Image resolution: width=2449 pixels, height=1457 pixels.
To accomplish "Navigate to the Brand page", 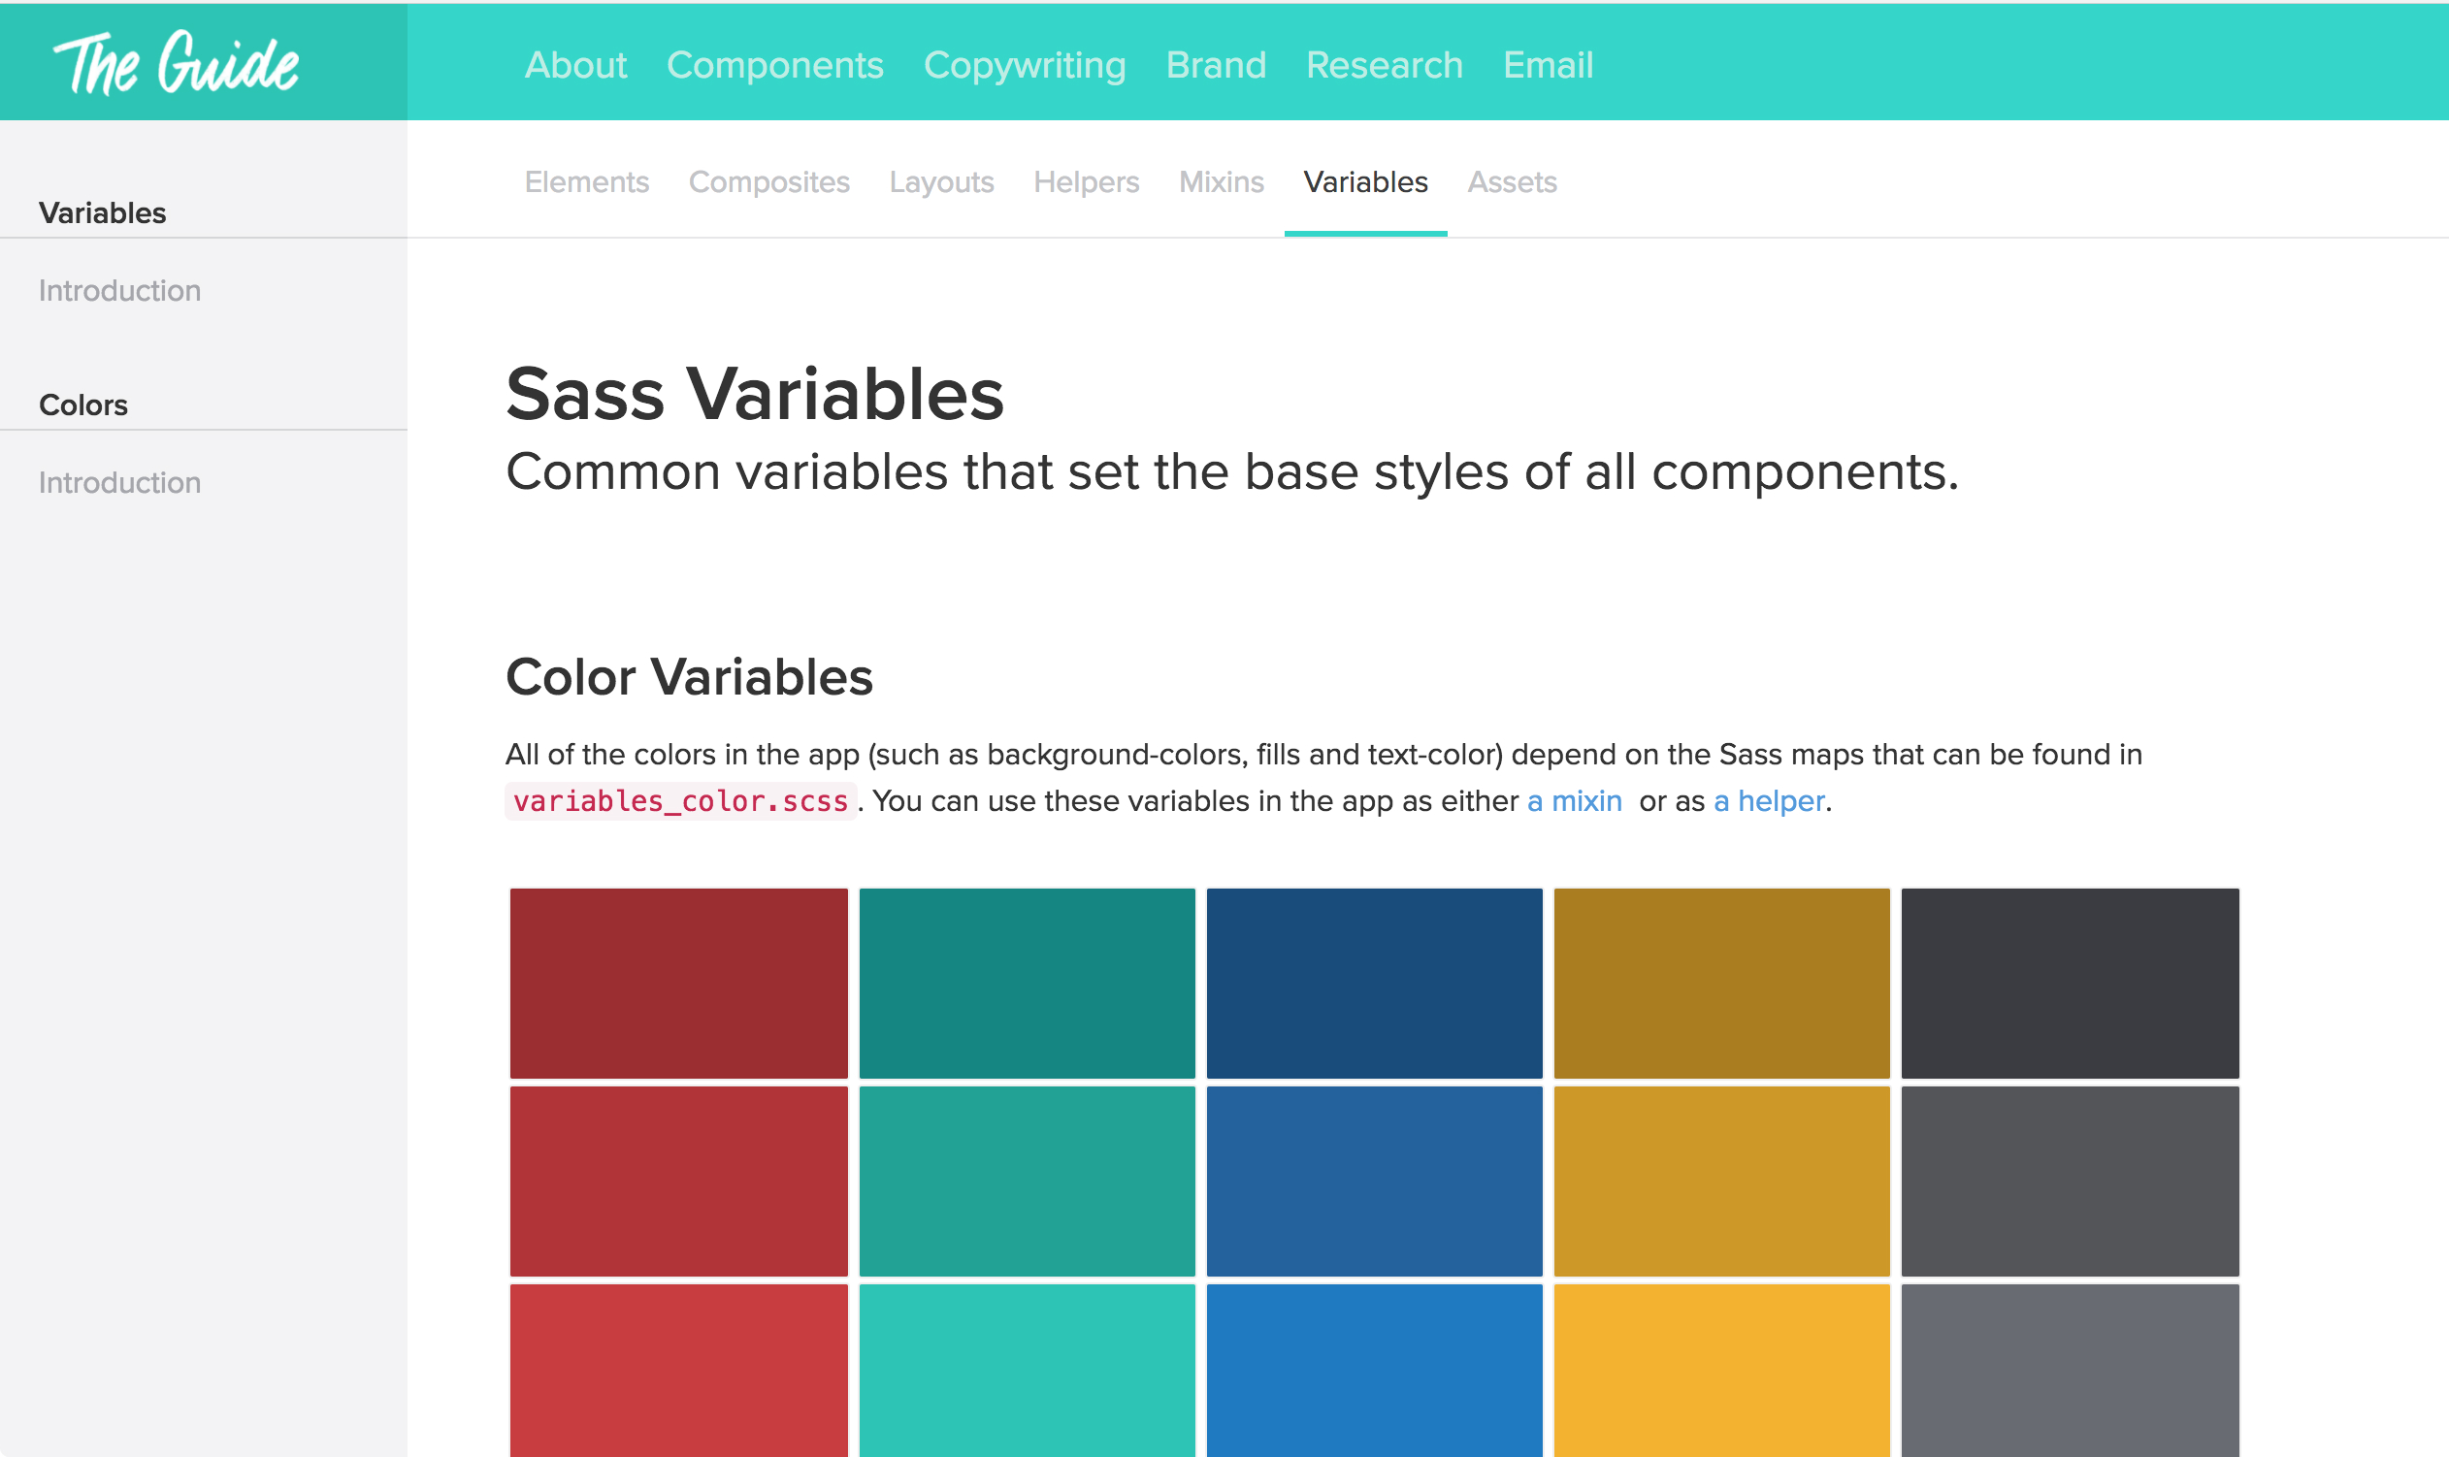I will pos(1216,65).
